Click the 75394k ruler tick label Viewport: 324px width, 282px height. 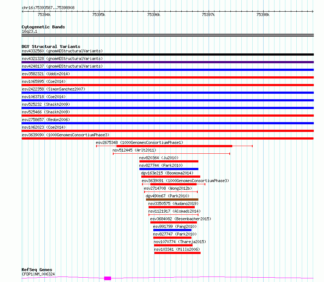click(x=44, y=15)
